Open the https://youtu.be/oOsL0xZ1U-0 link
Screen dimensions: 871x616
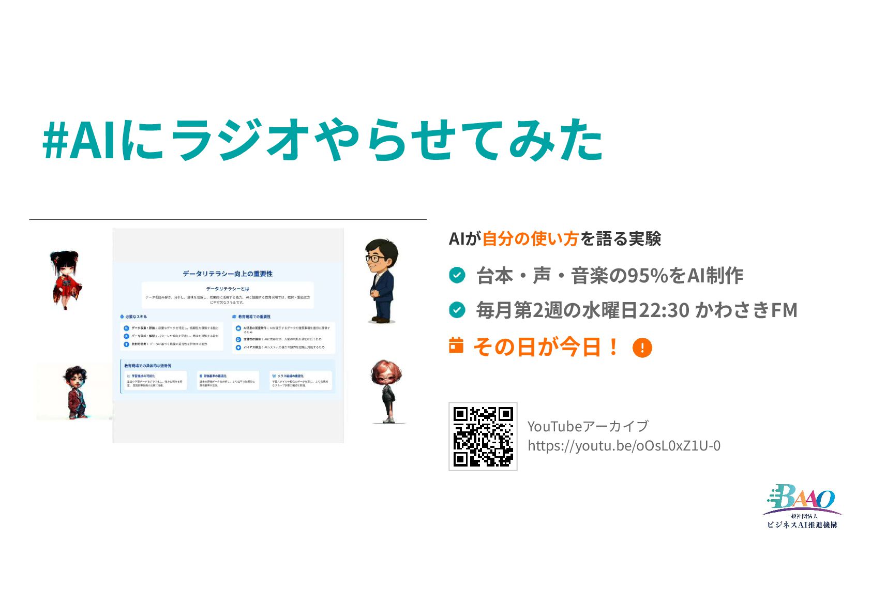(x=624, y=445)
